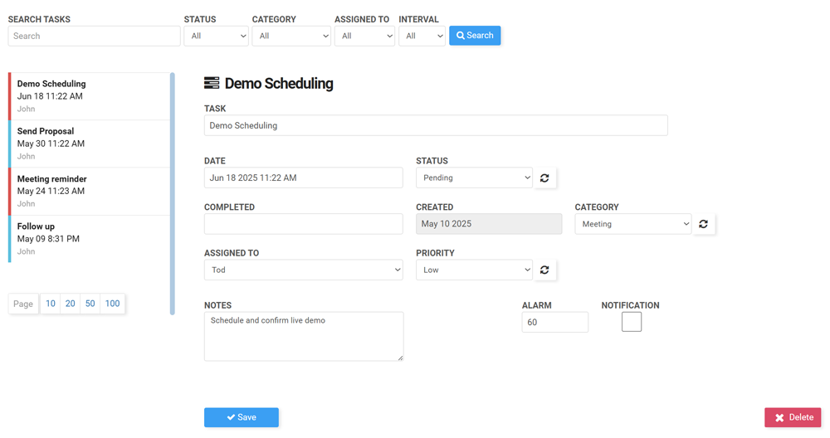Open the Status dropdown showing Pending
Screen dimensions: 830x438
pyautogui.click(x=474, y=178)
